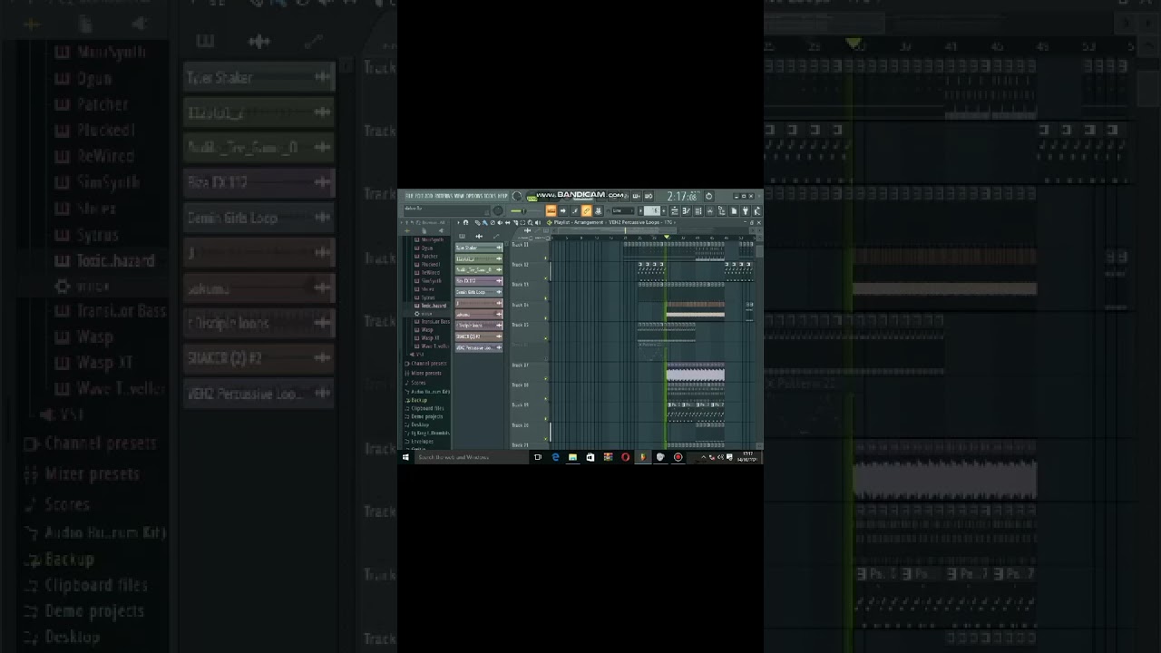1161x653 pixels.
Task: Toggle the Track 11 mute switch
Action: pos(546,258)
